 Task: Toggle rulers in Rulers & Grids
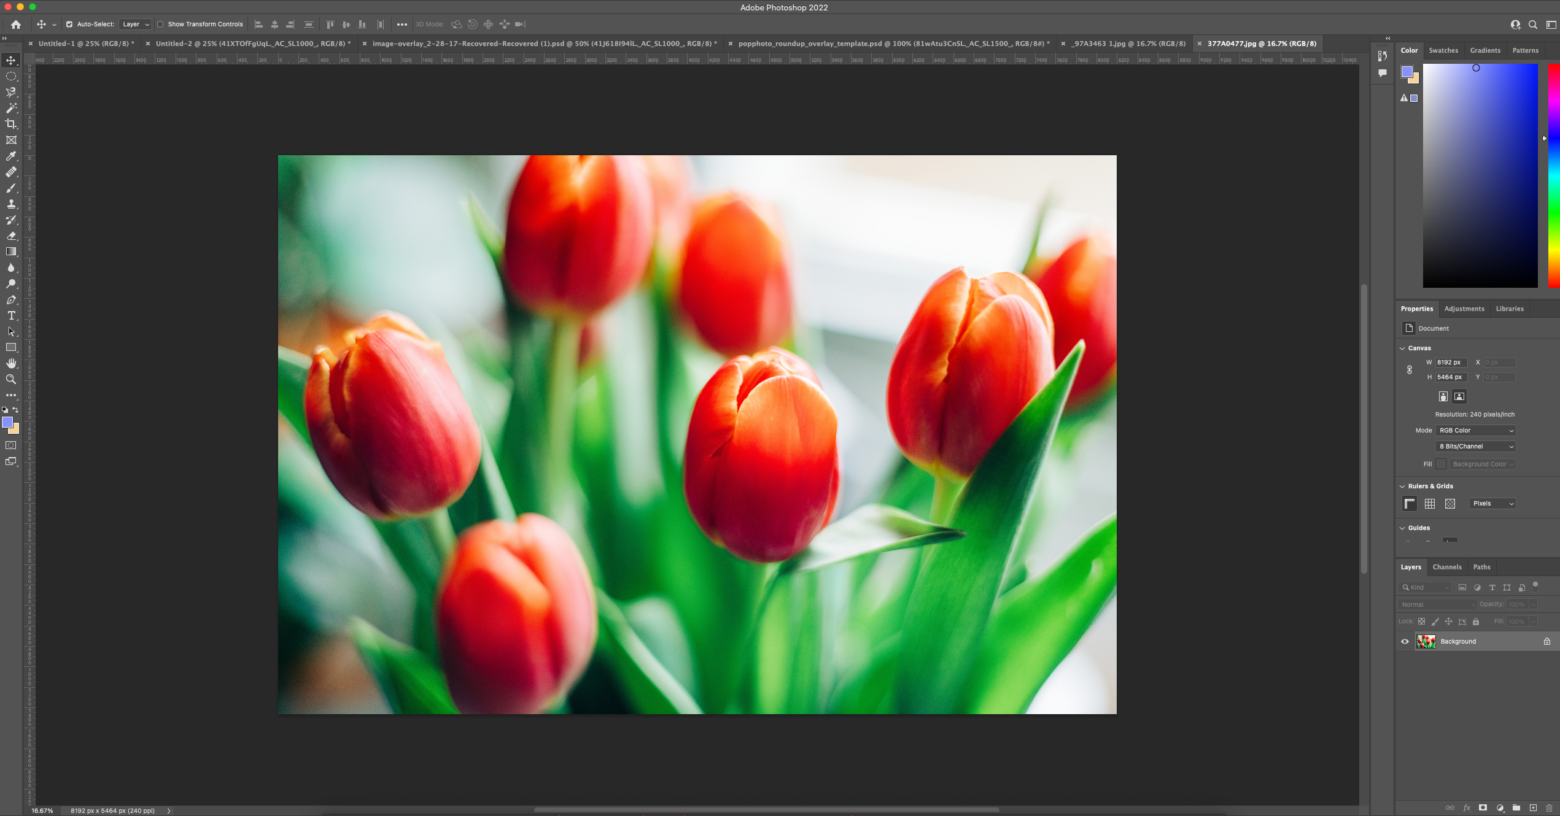(x=1410, y=504)
